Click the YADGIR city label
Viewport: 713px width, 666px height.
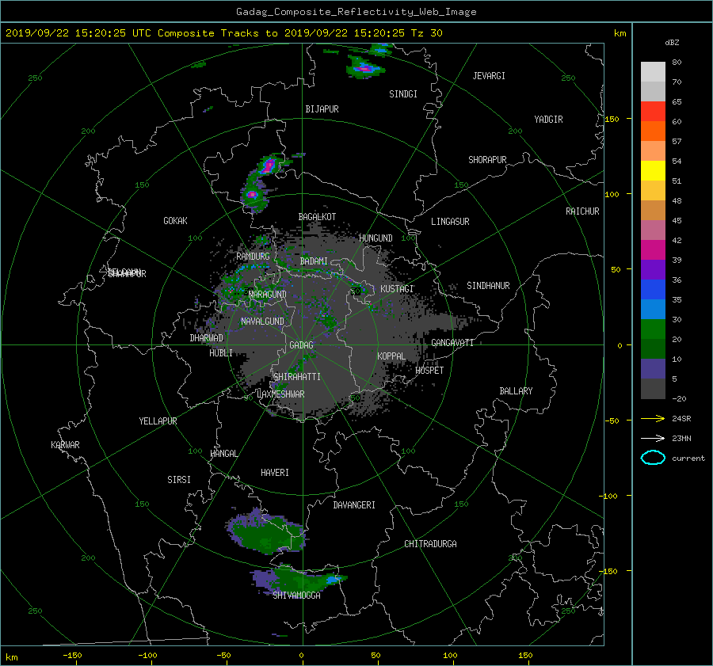(548, 120)
